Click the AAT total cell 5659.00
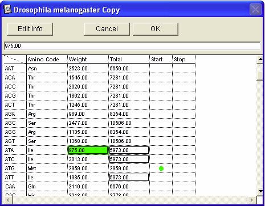Screen dimensions: 265x206 pos(129,69)
